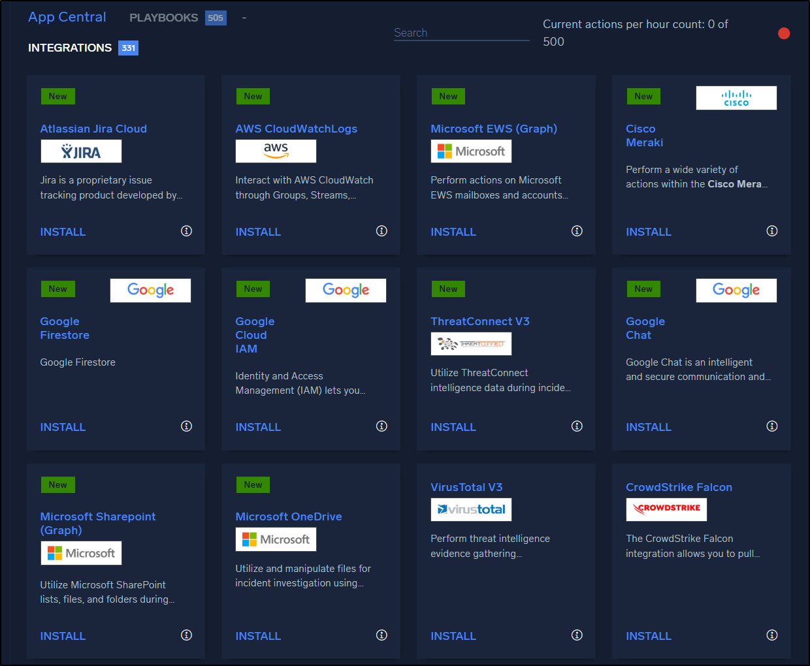810x666 pixels.
Task: Click CrowdStrike Falcon info icon
Action: coord(772,635)
